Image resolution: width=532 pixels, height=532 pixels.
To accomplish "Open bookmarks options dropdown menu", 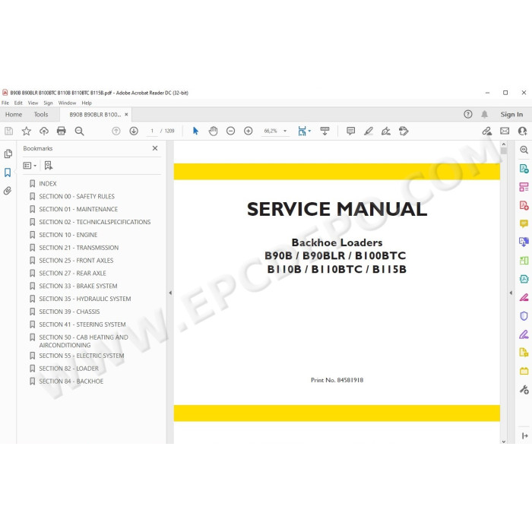I will [30, 166].
